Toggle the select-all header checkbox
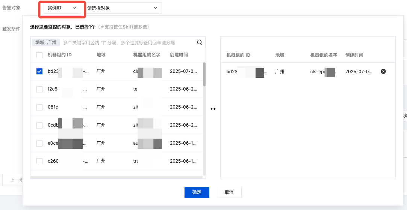The image size is (407, 210). 39,55
